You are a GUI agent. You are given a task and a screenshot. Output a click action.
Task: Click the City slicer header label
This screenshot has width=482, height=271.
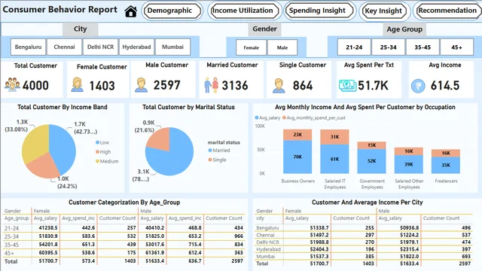coord(81,29)
